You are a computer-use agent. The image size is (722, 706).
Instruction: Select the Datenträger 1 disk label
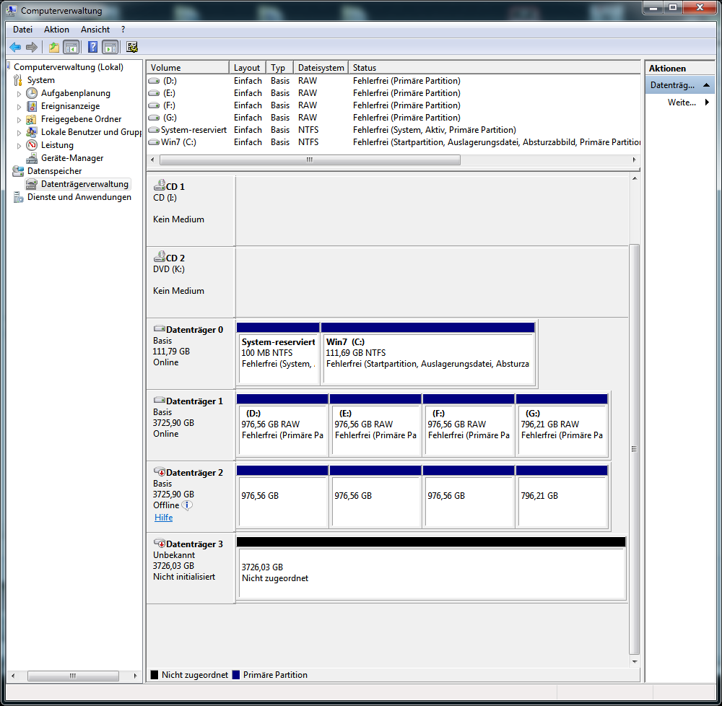click(x=194, y=401)
